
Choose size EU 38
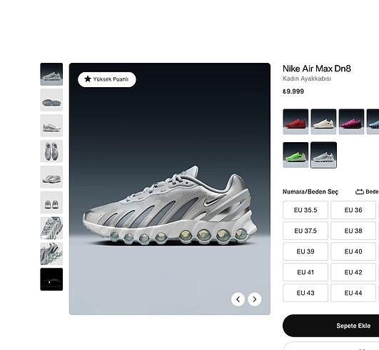pyautogui.click(x=353, y=231)
